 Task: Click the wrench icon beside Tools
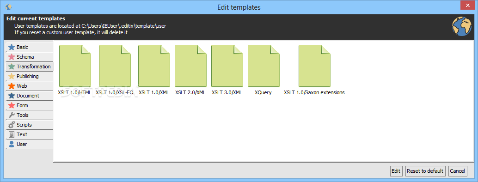[x=12, y=115]
